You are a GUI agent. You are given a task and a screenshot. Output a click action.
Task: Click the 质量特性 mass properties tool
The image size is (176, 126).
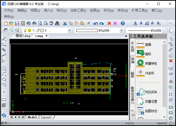pos(147,63)
